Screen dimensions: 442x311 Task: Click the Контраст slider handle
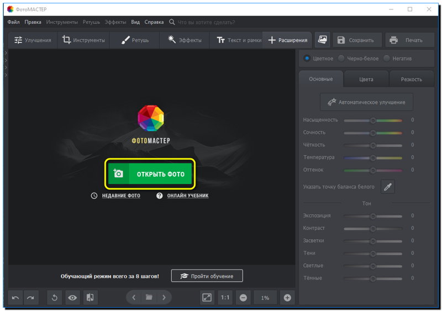coord(373,229)
